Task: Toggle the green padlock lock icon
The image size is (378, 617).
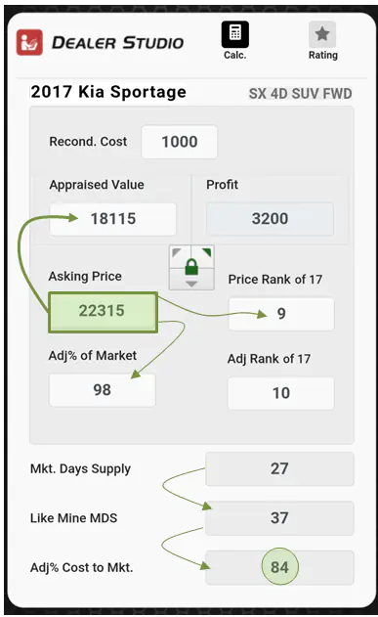Action: click(191, 267)
